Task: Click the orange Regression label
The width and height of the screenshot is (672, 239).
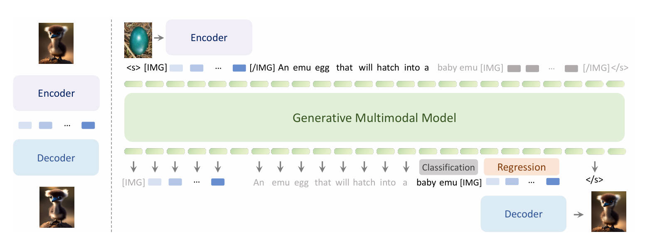Action: click(521, 167)
